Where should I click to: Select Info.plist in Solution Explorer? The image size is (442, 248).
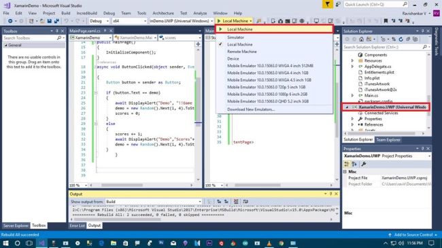[x=372, y=78]
